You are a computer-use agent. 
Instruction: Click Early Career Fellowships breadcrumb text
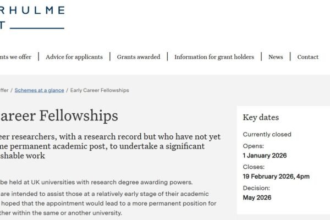tap(100, 90)
